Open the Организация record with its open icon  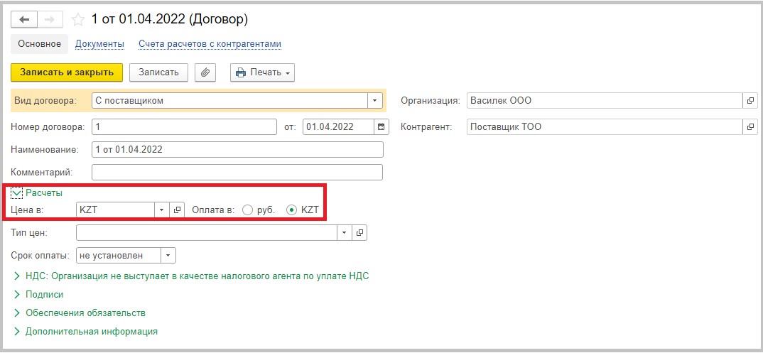point(750,101)
